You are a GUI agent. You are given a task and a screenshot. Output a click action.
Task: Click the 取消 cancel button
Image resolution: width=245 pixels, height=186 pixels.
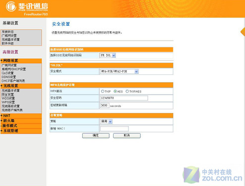127,135
